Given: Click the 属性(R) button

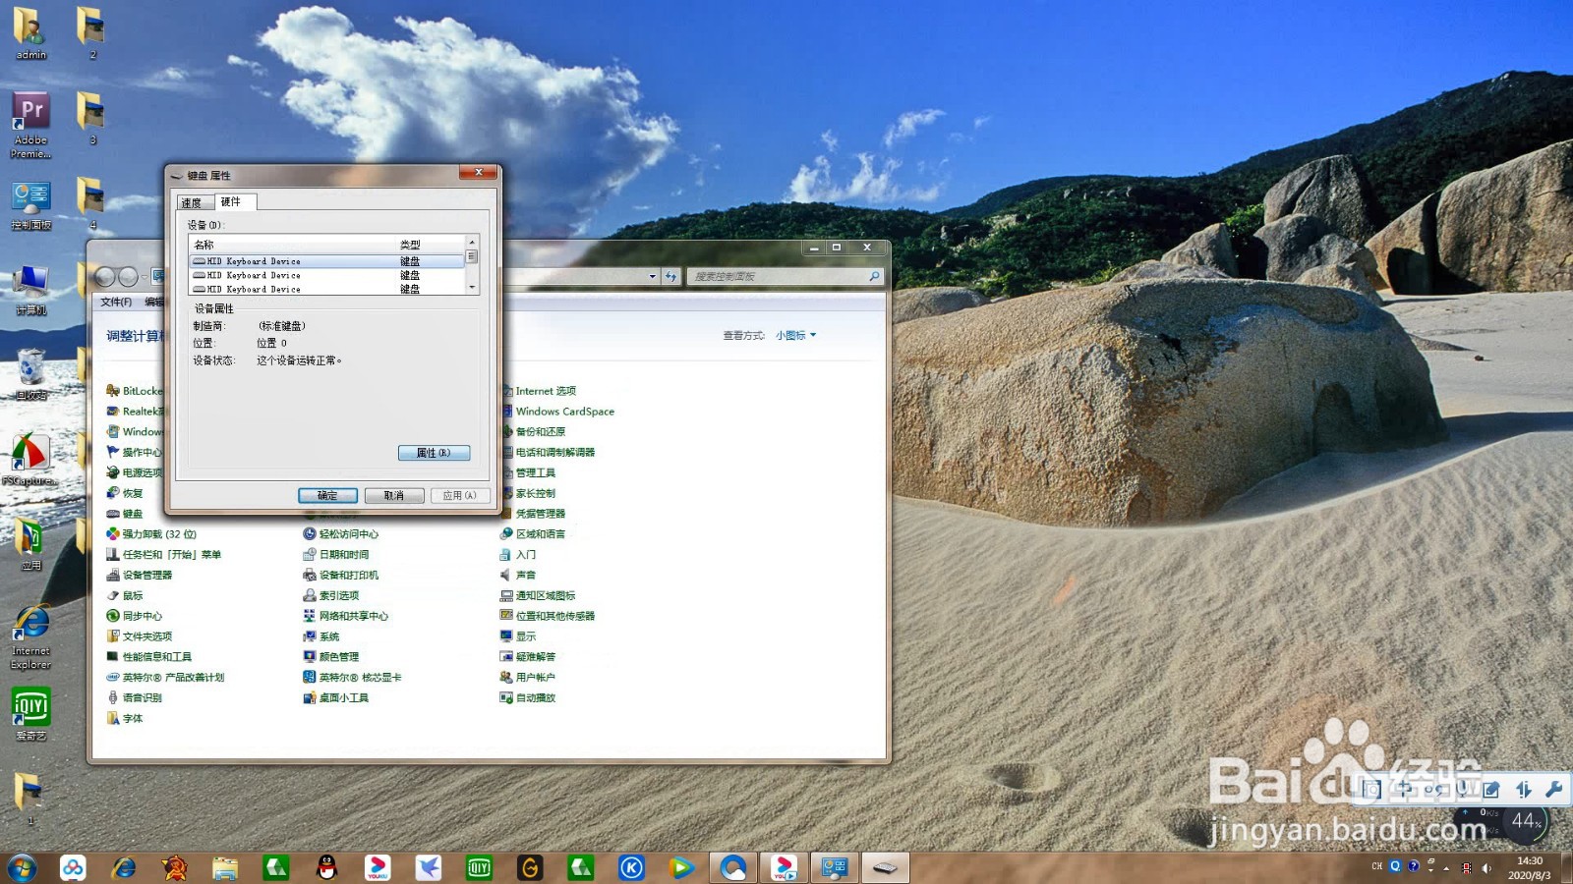Looking at the screenshot, I should point(434,453).
